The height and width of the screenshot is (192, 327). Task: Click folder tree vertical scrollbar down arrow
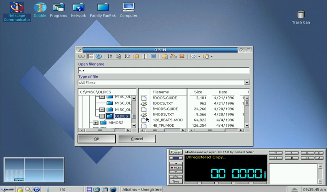click(134, 126)
